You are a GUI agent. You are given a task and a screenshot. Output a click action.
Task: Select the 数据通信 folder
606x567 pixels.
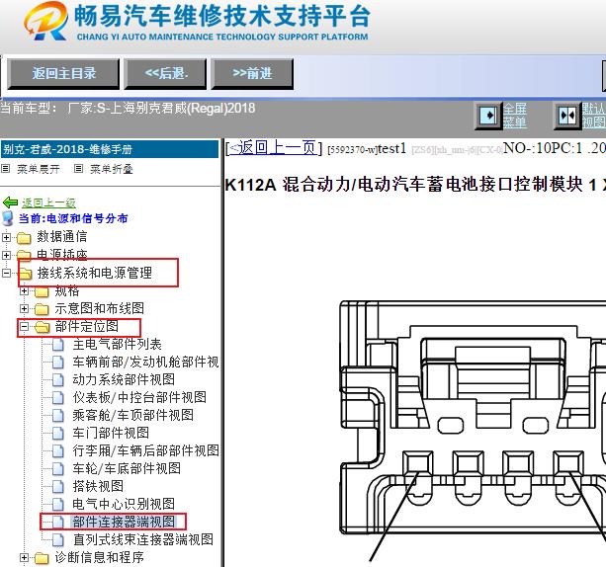[62, 237]
